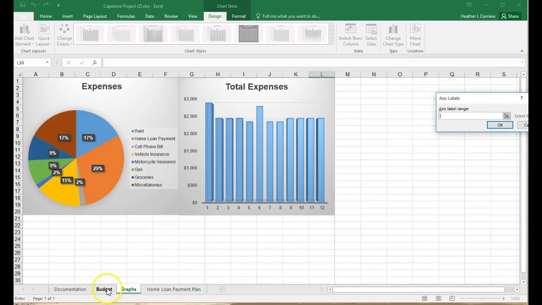Click the formula bar cancel X icon

tap(69, 62)
